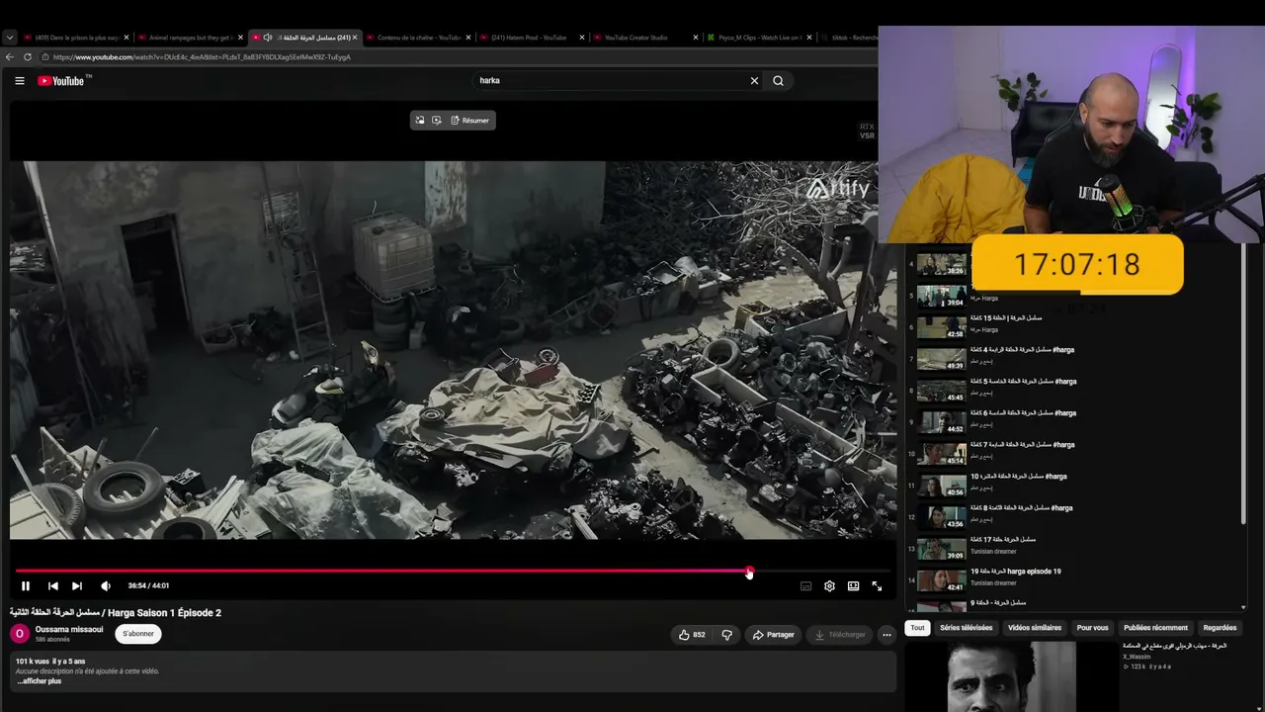The width and height of the screenshot is (1265, 712).
Task: Switch player to theater mode
Action: 853,586
